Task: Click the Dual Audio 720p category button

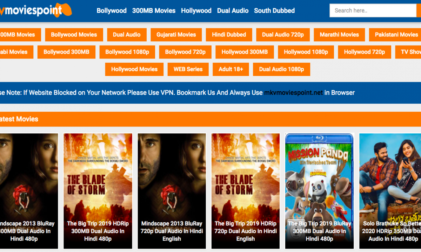Action: [283, 35]
